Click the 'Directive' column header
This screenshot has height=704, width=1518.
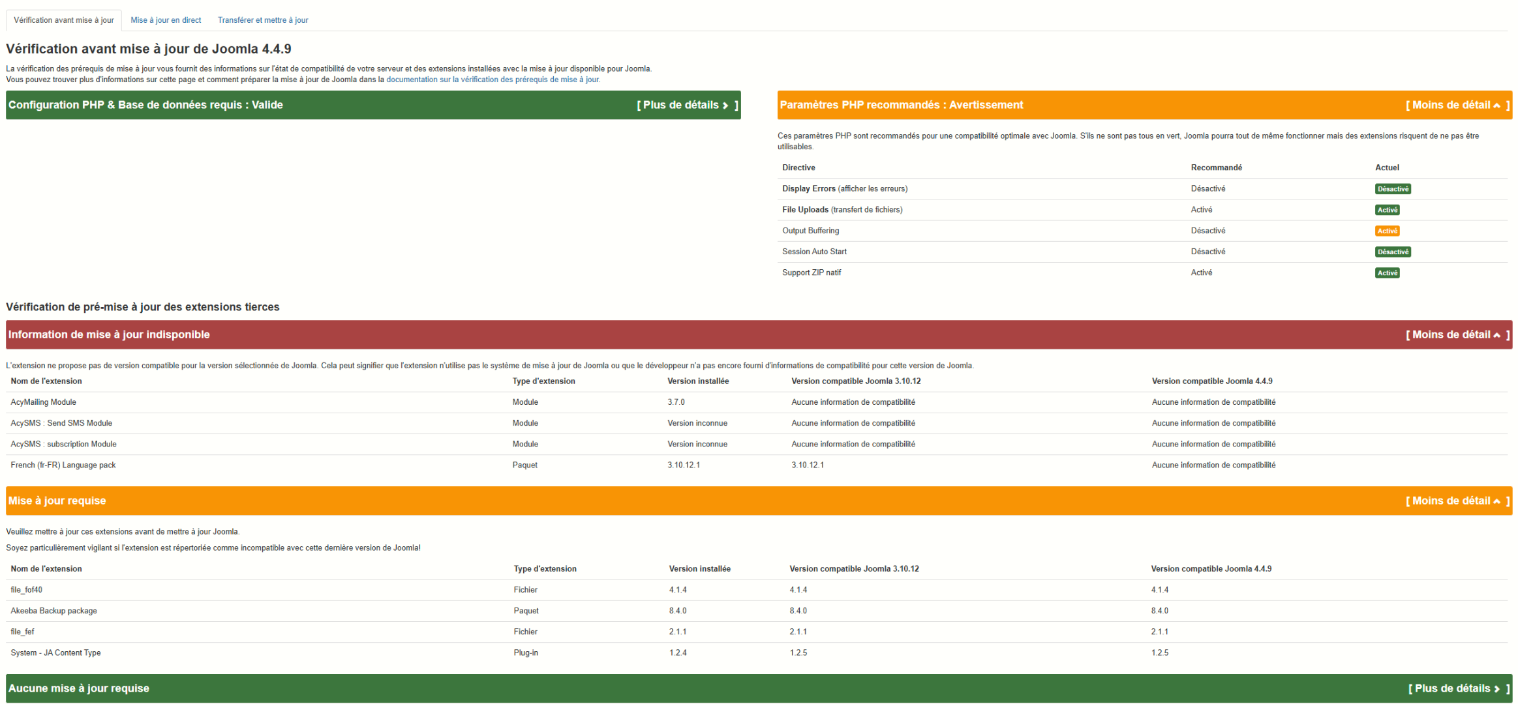798,168
